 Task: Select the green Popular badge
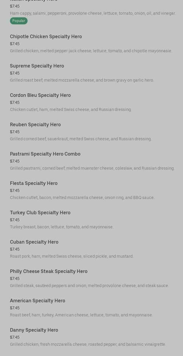click(19, 21)
